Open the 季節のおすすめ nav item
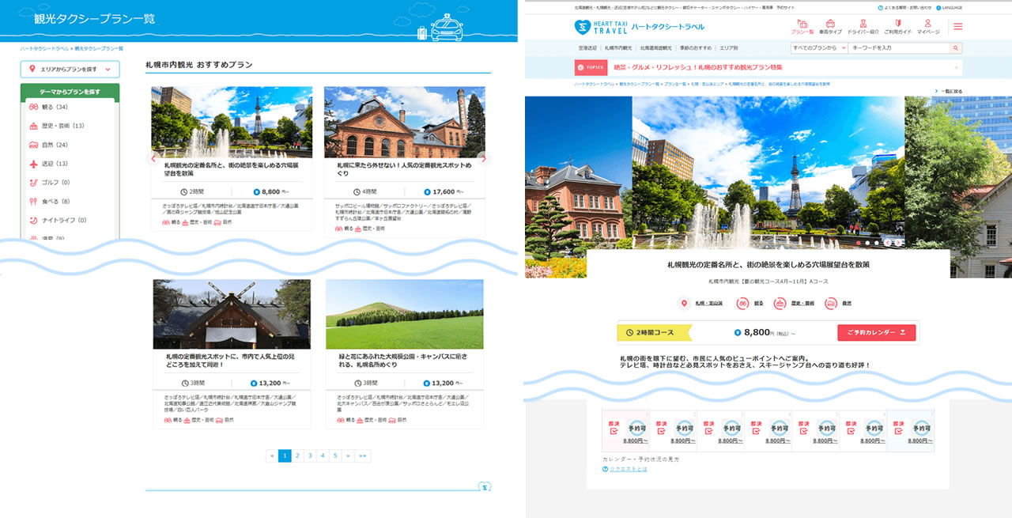1012x518 pixels. (x=695, y=48)
